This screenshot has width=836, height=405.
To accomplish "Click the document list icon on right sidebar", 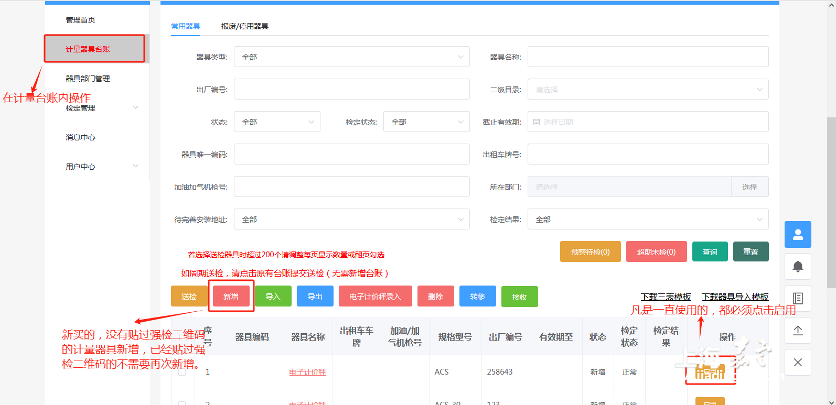I will click(x=798, y=298).
